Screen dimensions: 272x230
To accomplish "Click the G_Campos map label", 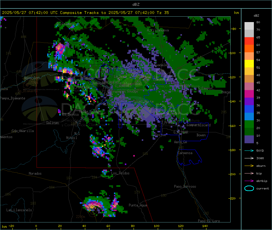I will coord(206,88).
